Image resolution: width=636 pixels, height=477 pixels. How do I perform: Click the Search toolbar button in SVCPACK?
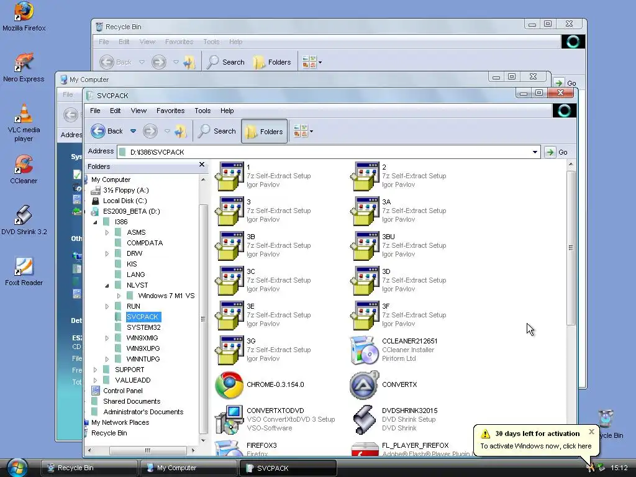pos(217,131)
